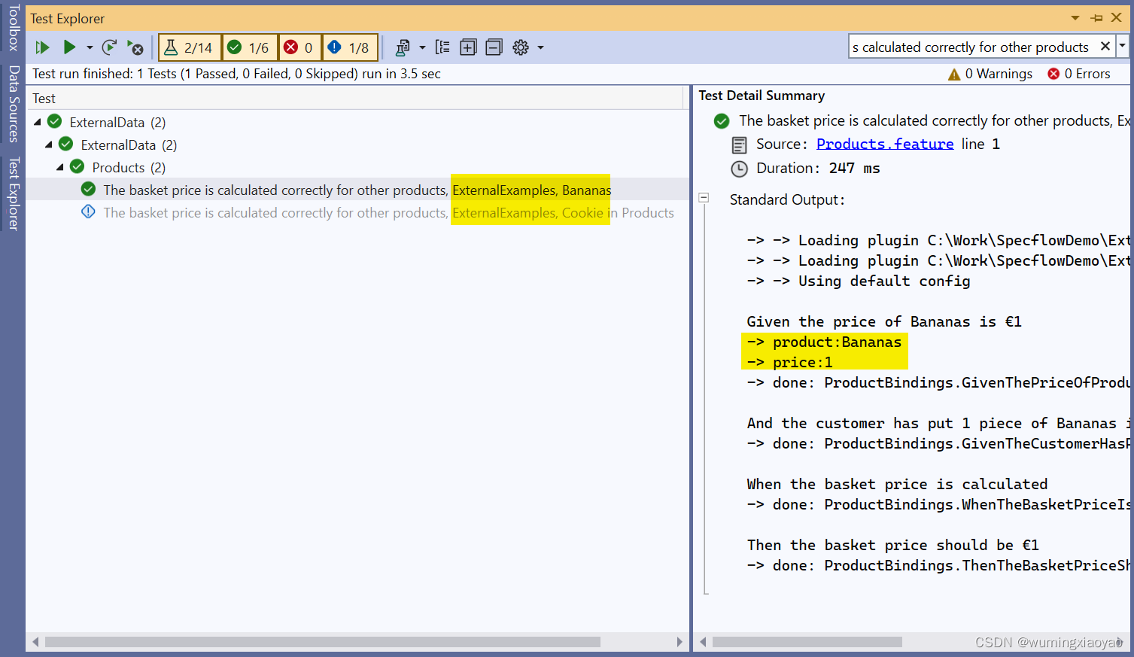Click the Run Failed Tests icon
This screenshot has width=1134, height=657.
click(x=135, y=48)
